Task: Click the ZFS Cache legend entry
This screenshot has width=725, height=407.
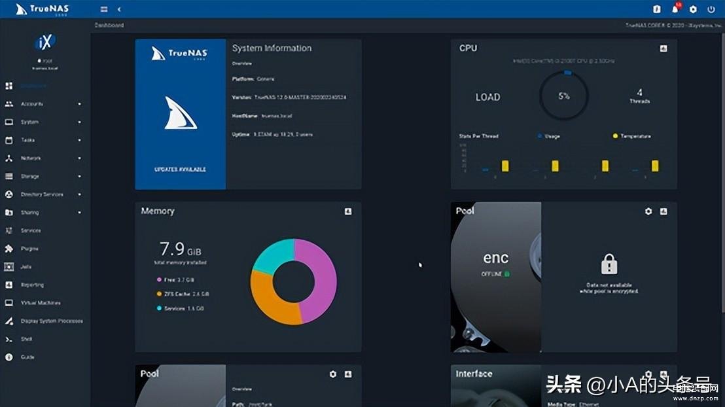Action: click(x=183, y=294)
